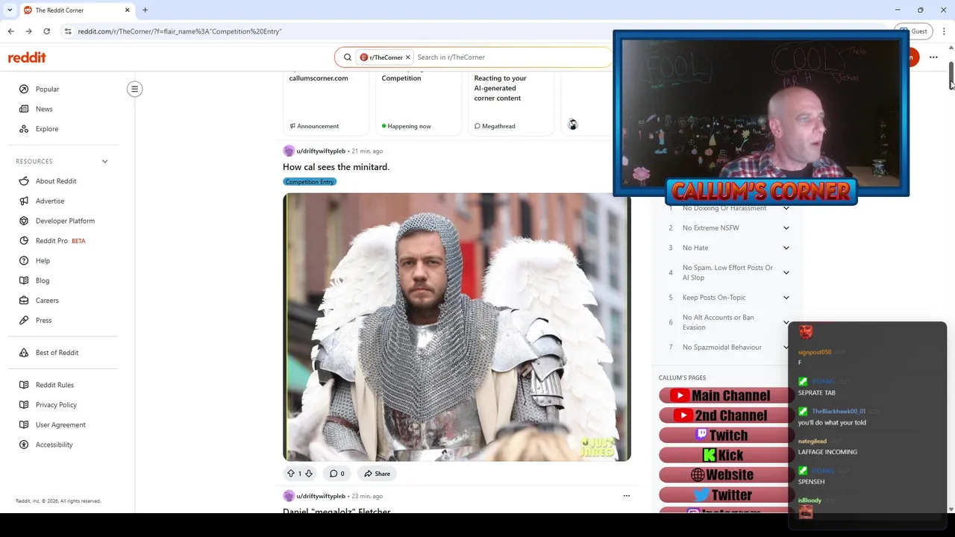Viewport: 955px width, 537px height.
Task: Open the Popular feed icon
Action: point(24,89)
